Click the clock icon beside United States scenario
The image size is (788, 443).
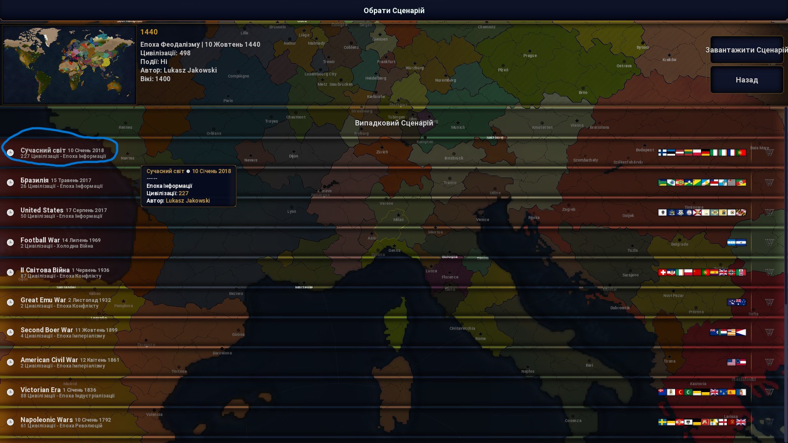click(x=10, y=212)
